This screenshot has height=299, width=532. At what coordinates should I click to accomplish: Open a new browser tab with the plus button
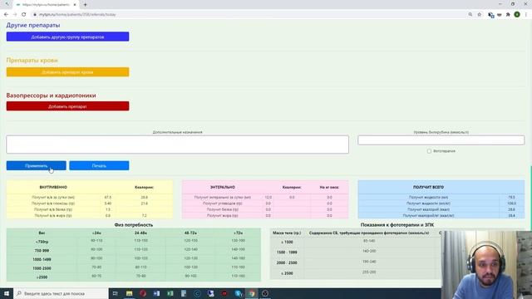click(x=85, y=5)
